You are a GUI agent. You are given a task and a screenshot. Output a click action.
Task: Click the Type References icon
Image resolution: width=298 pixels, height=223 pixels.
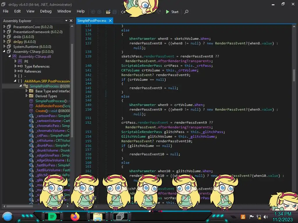pyautogui.click(x=20, y=66)
